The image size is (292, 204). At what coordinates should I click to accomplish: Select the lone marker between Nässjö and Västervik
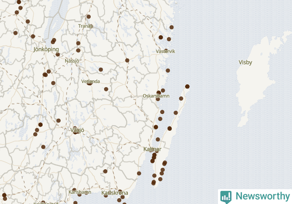point(127,60)
